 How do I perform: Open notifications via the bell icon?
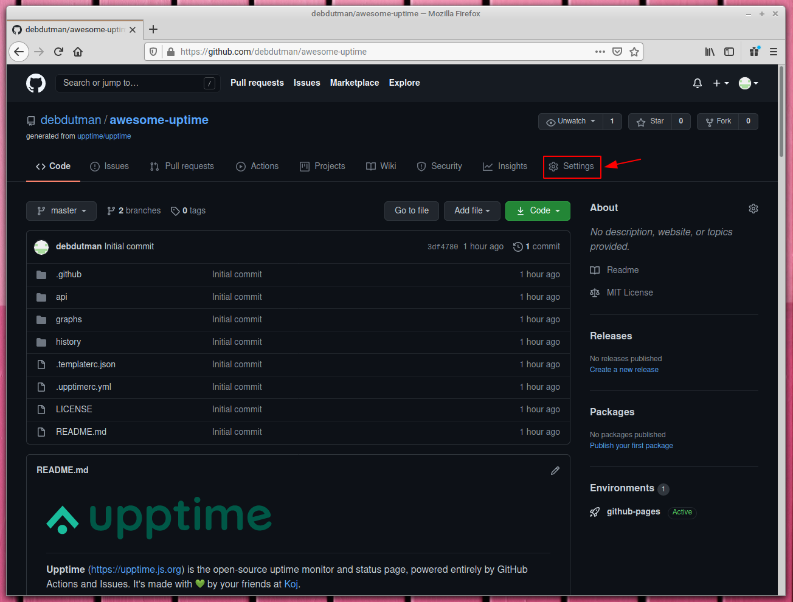point(697,83)
